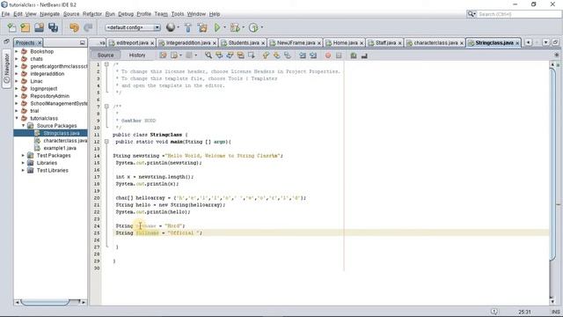Screen dimensions: 563x317
Task: Switch to the Students.java tab
Action: pos(244,43)
